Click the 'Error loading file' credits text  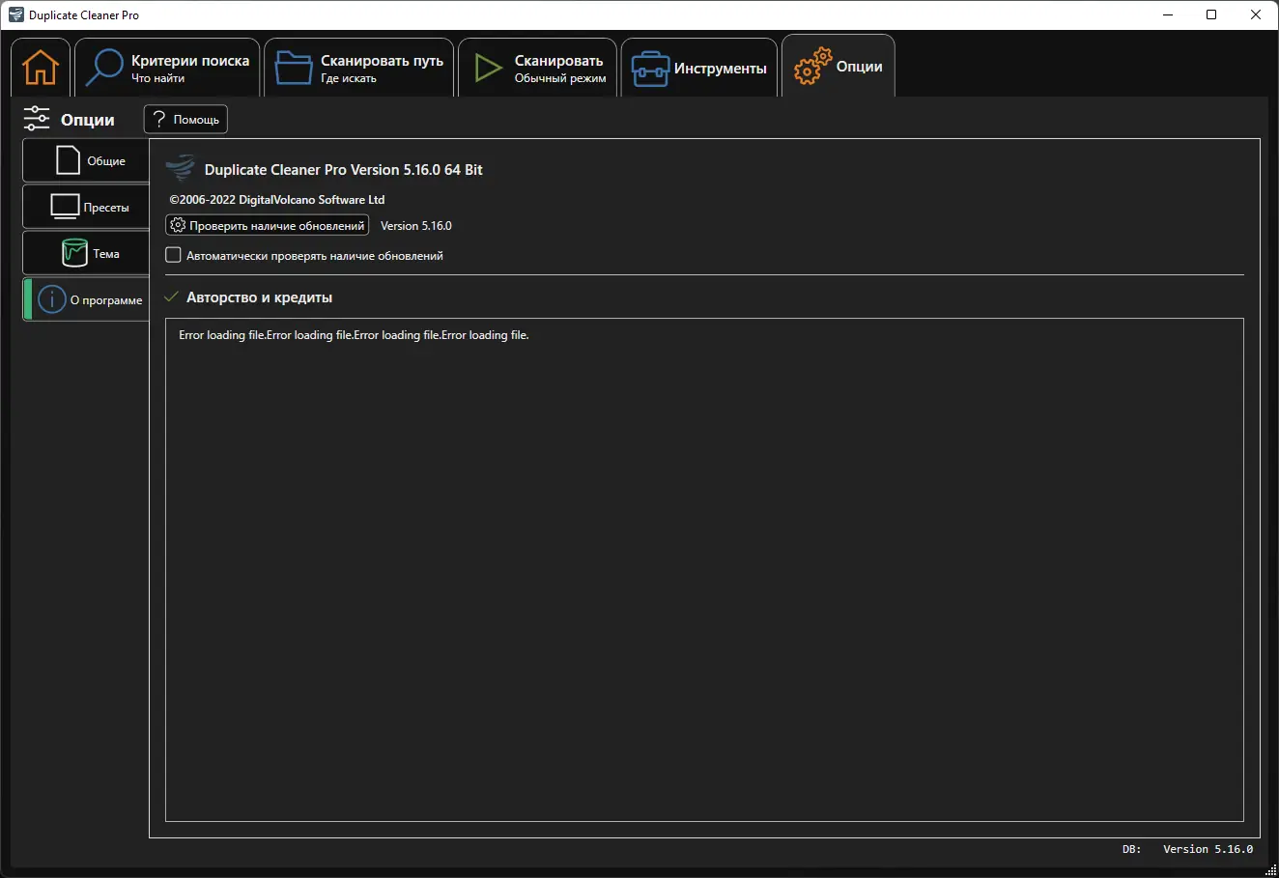pos(354,335)
